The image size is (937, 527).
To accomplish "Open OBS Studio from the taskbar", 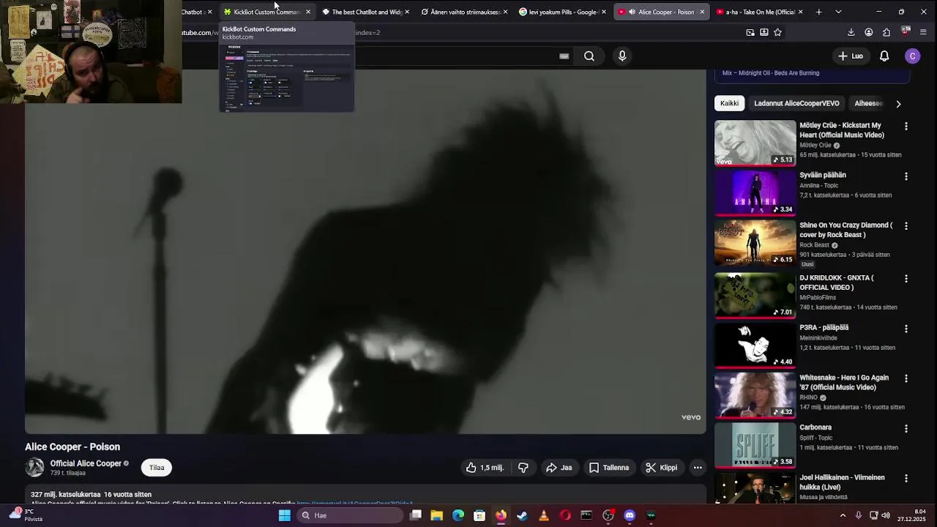I will coord(608,515).
